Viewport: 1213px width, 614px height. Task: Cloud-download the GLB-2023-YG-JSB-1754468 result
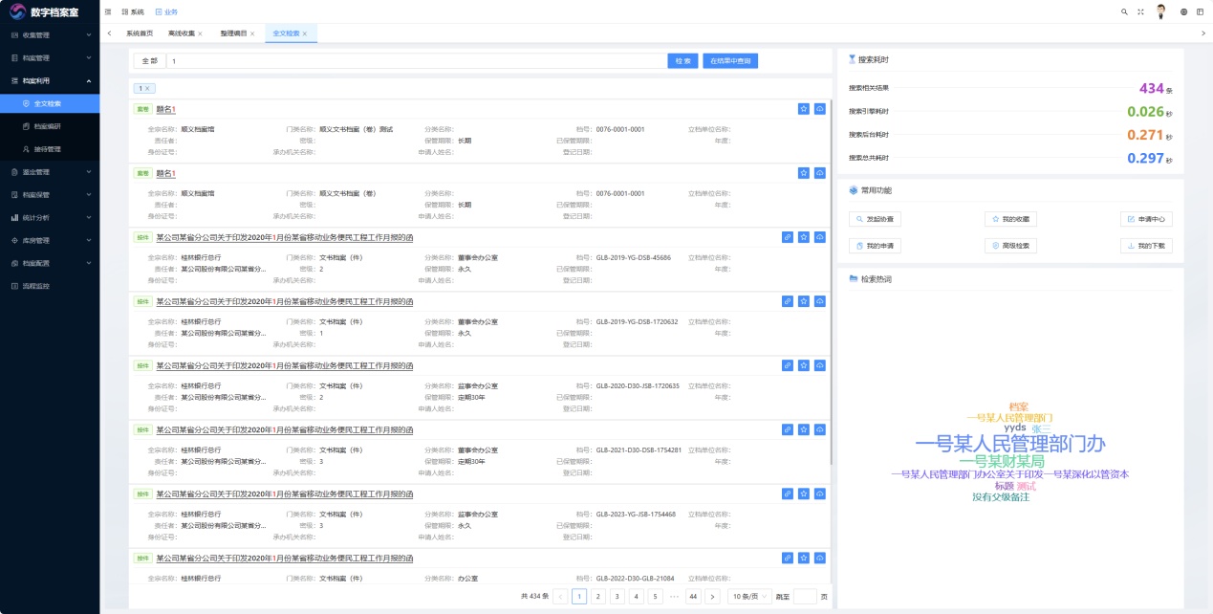tap(820, 493)
